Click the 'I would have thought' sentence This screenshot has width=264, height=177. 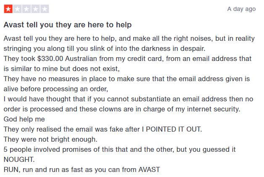click(129, 99)
